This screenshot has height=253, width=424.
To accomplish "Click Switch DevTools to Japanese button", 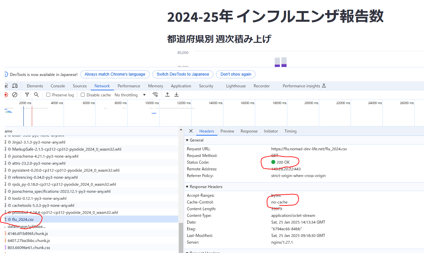I will 183,74.
